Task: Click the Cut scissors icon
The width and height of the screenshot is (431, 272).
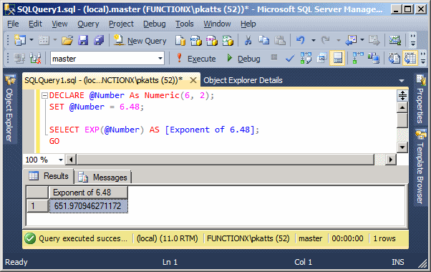Action: (248, 40)
